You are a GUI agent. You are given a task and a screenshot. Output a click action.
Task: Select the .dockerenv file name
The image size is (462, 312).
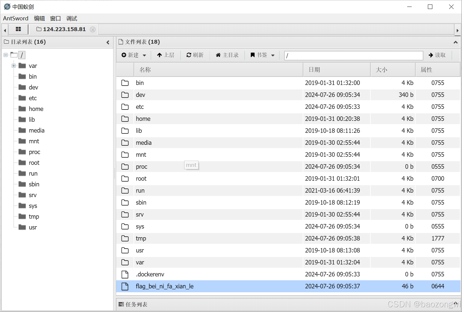pyautogui.click(x=150, y=274)
